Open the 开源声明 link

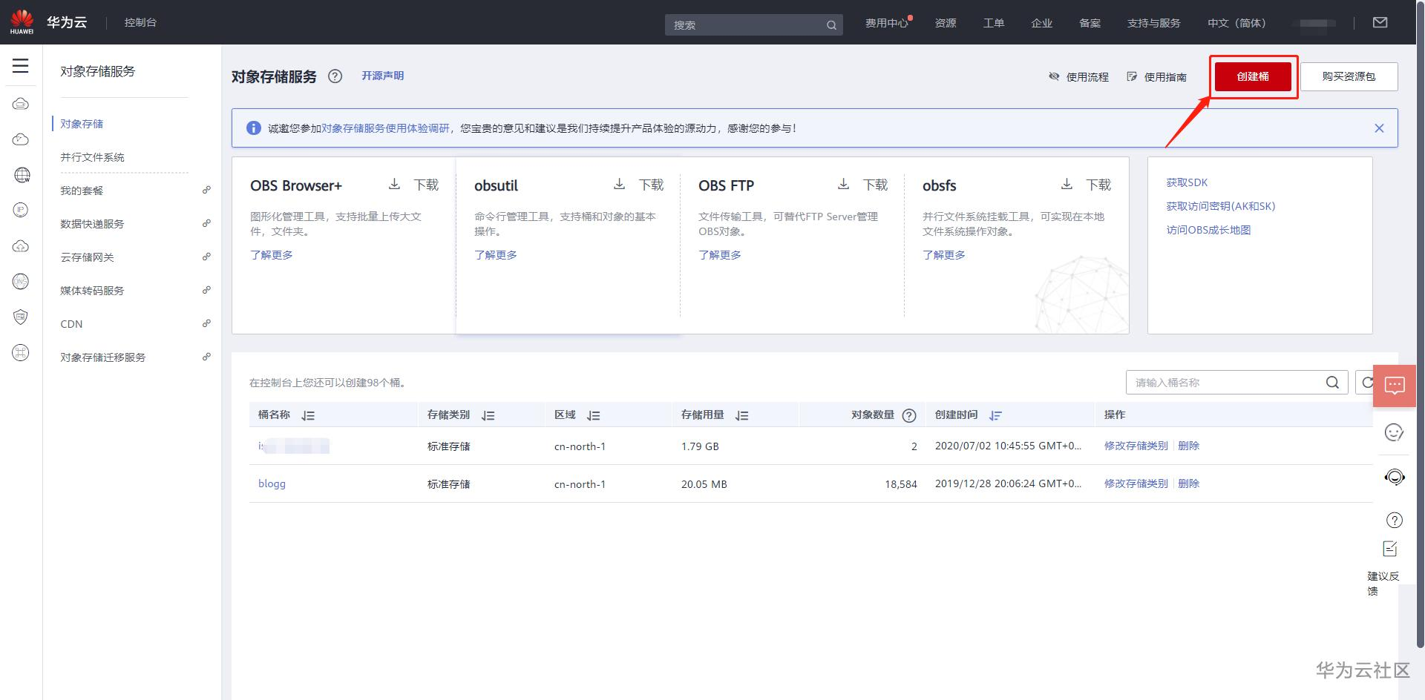383,76
